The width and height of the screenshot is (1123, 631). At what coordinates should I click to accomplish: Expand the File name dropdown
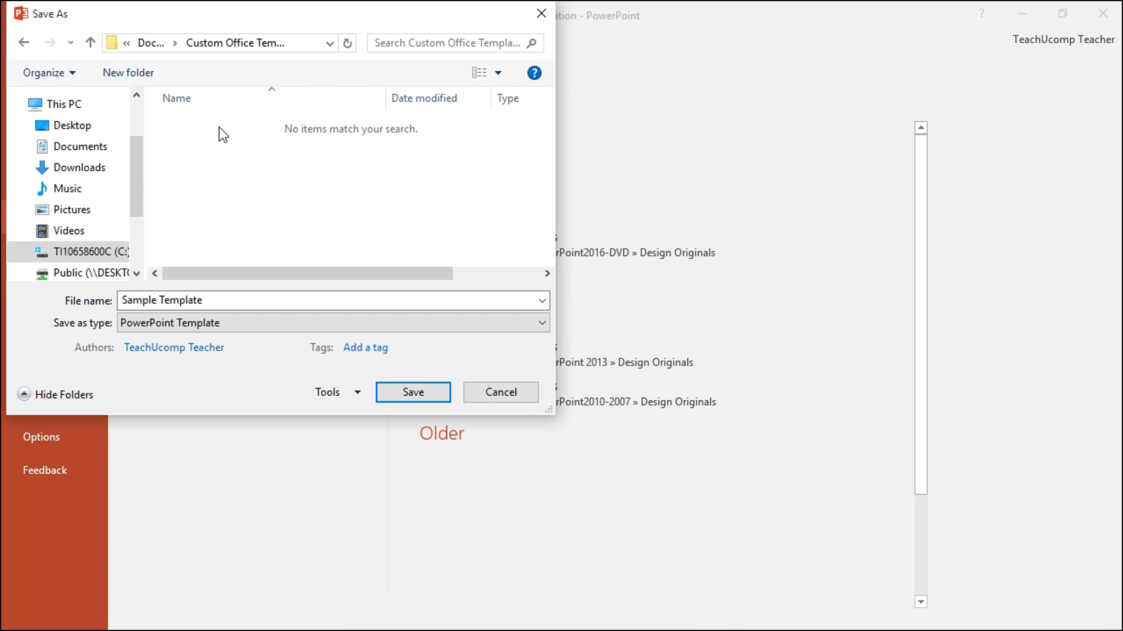[x=542, y=301]
